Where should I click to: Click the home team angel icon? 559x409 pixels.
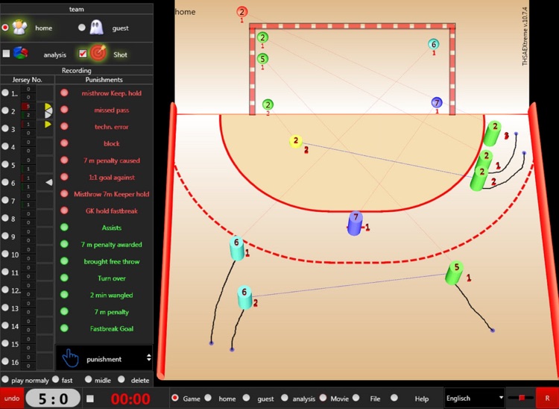(19, 28)
